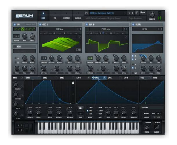This screenshot has width=177, height=145.
Task: Adjust the Sub Octave stepper
Action: point(17,36)
